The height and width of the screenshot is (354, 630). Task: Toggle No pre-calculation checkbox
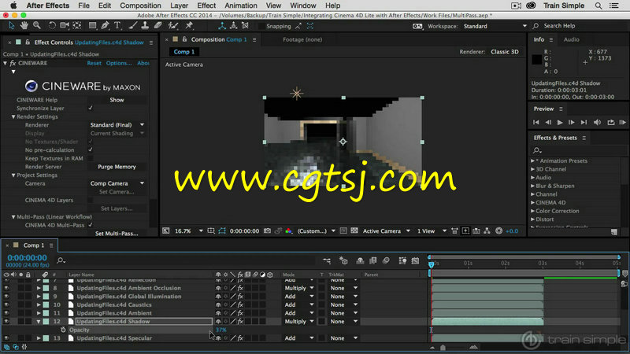pos(91,149)
